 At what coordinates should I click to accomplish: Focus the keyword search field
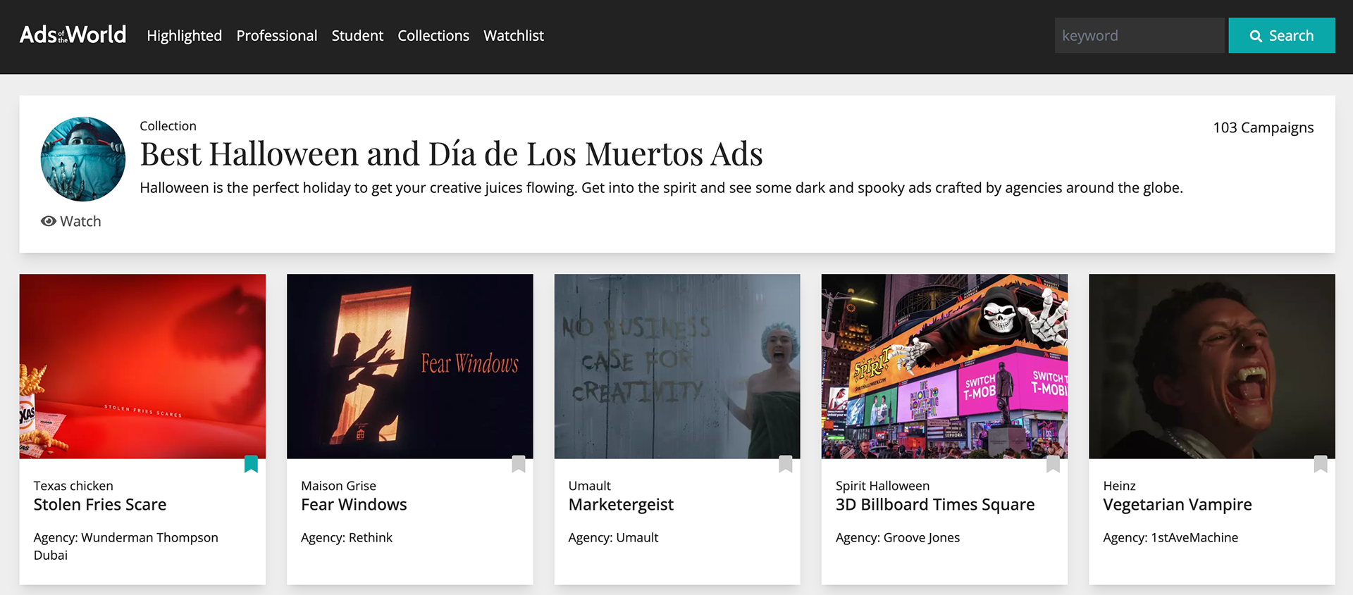click(x=1139, y=35)
